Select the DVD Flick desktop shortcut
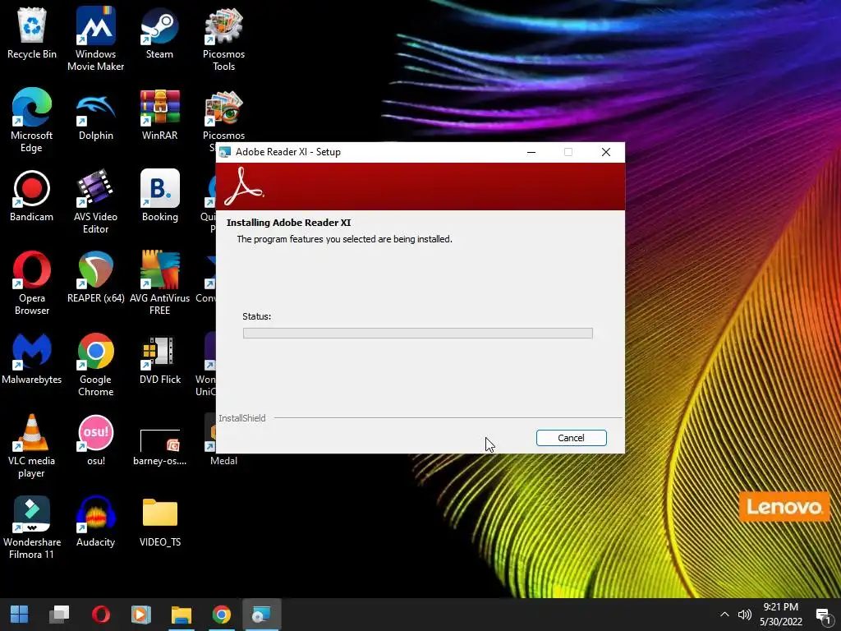 [x=160, y=359]
